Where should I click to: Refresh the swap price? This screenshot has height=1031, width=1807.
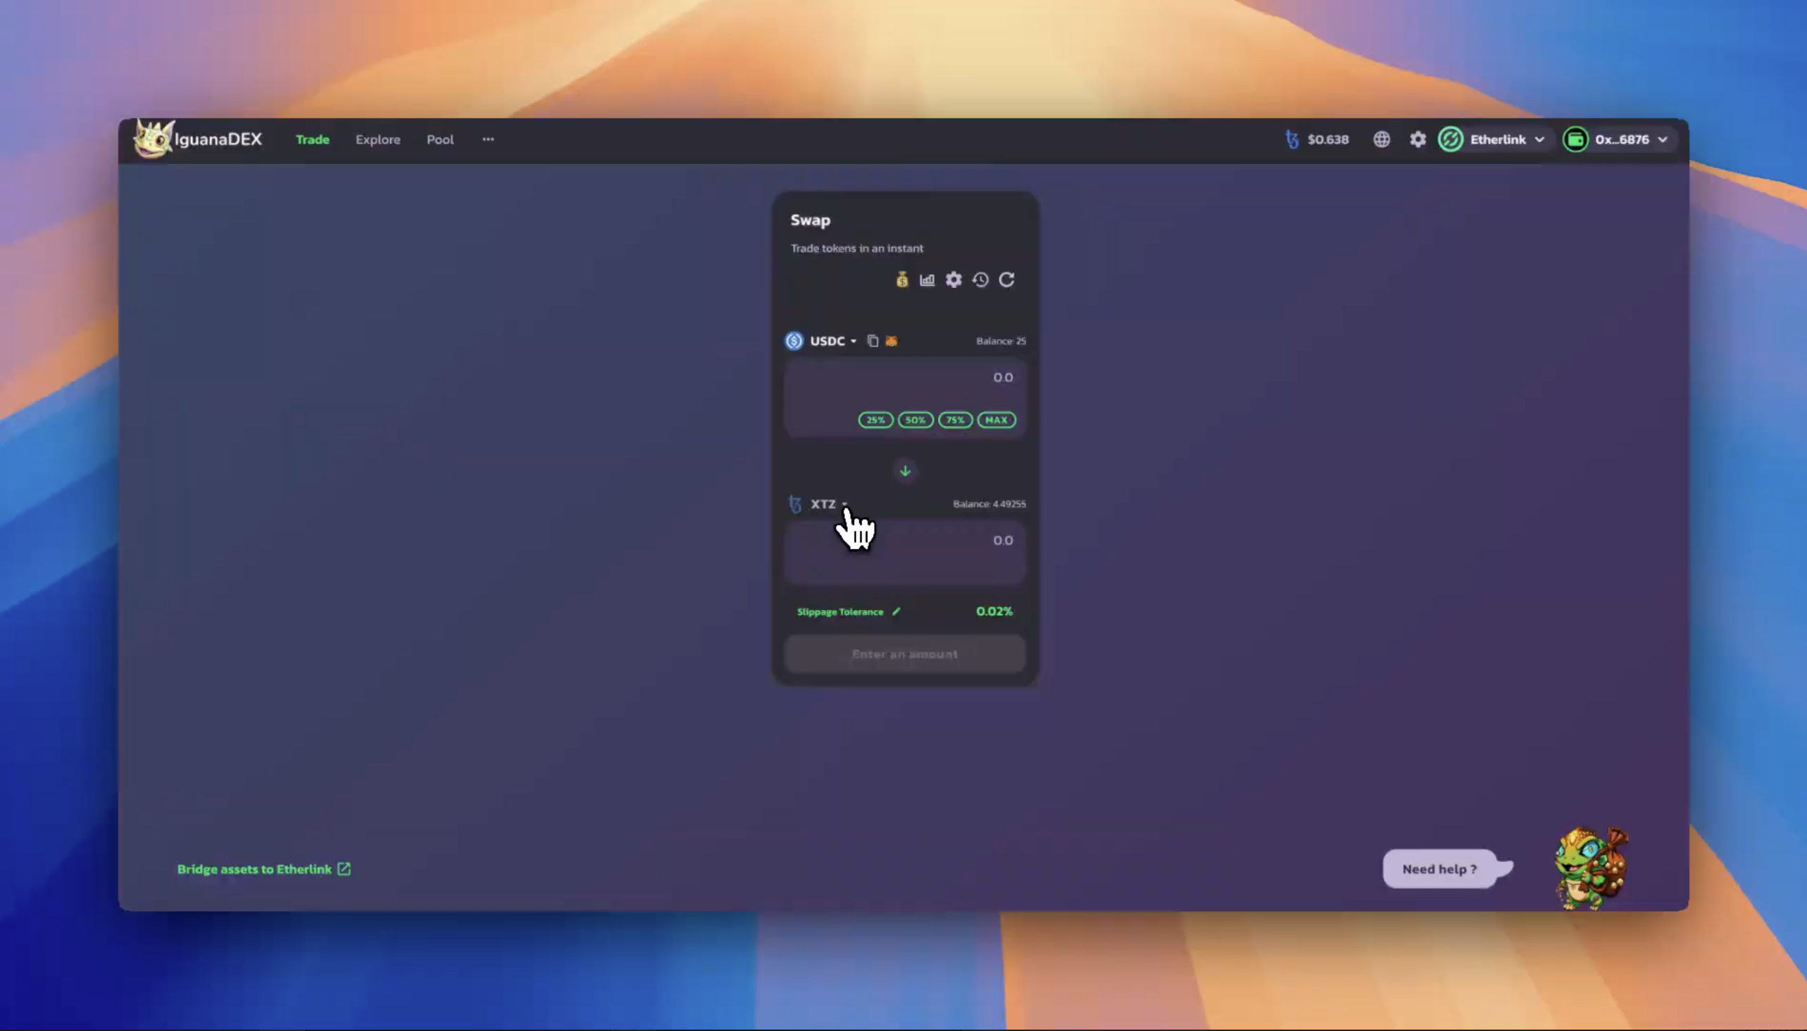pos(1006,280)
